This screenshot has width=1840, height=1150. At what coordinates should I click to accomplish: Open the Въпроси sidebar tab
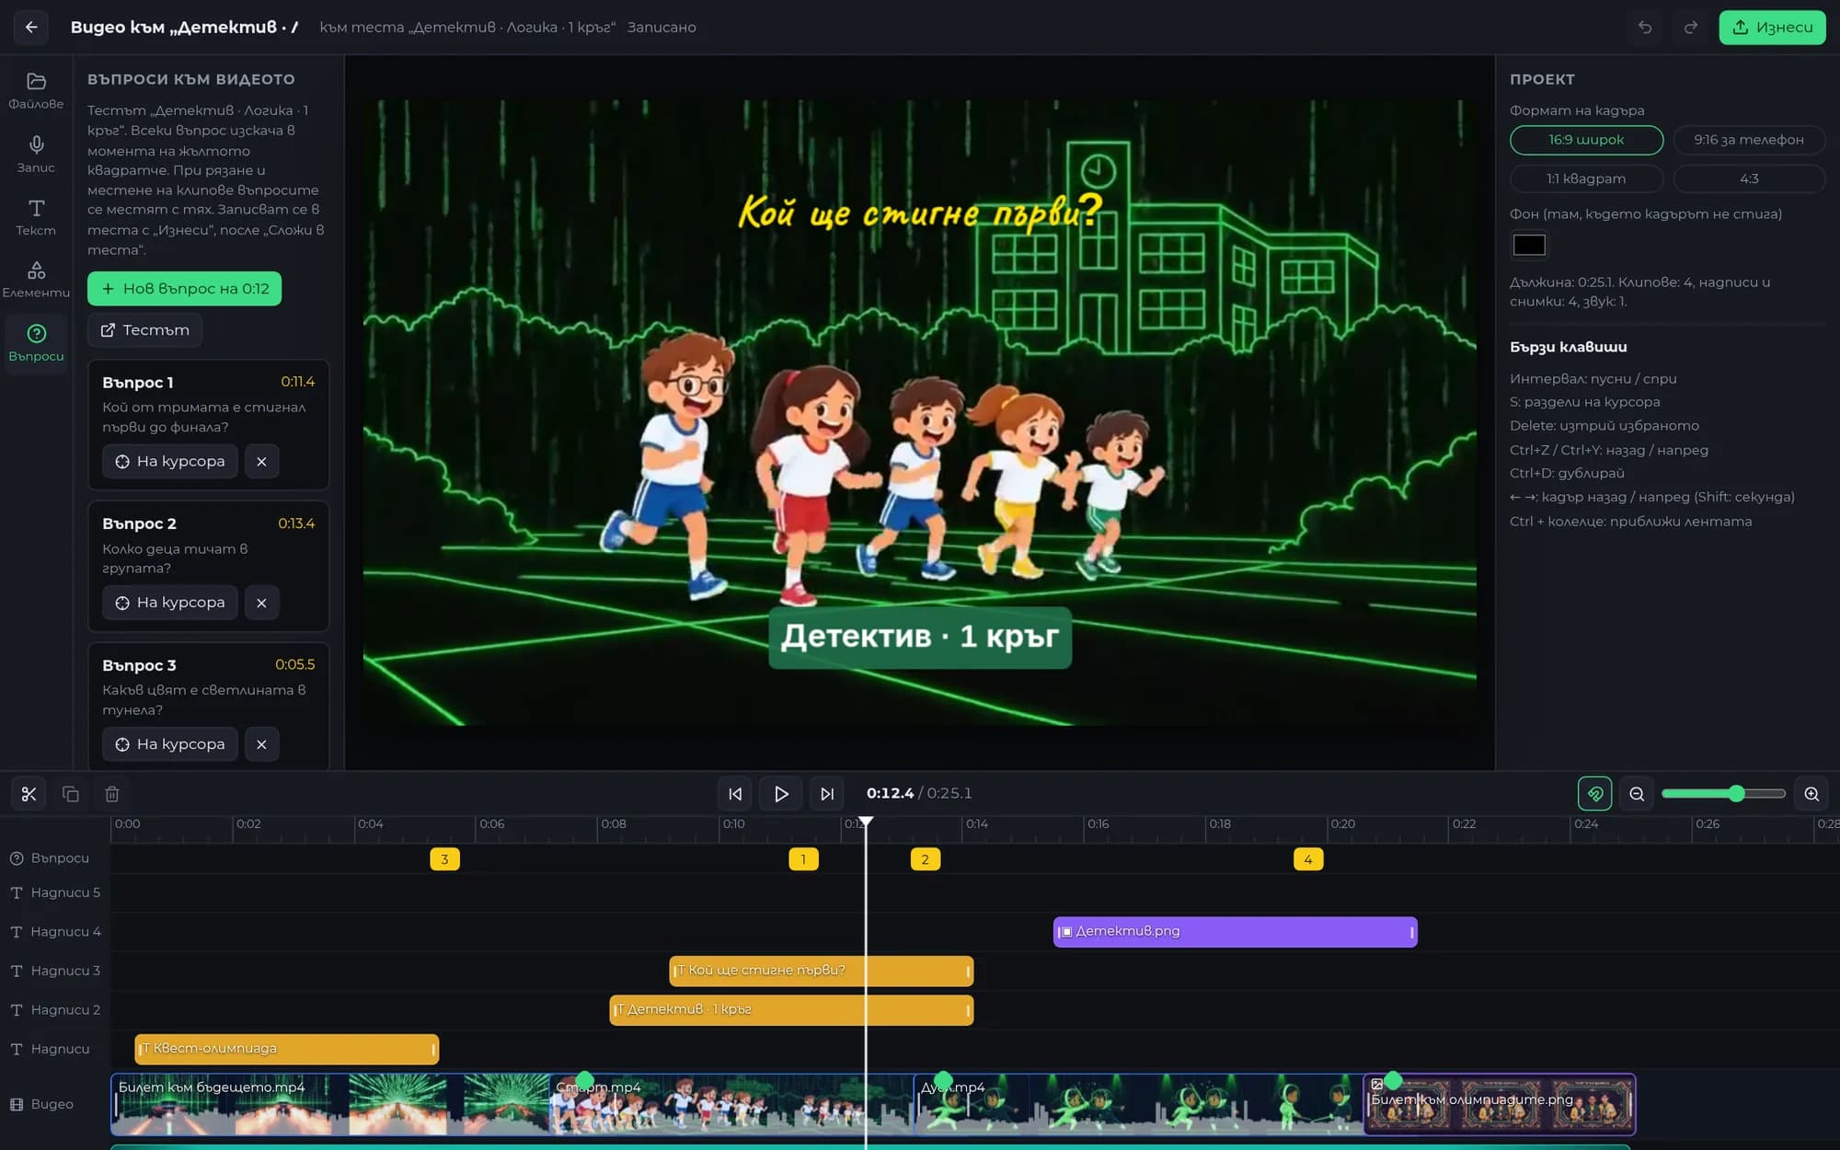tap(36, 343)
